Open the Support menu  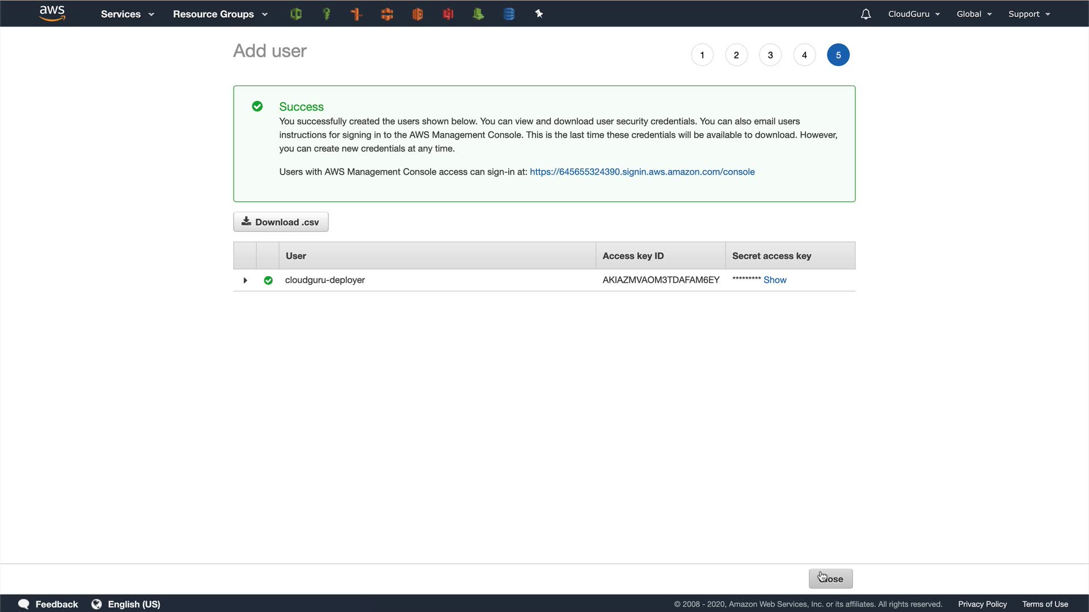click(x=1029, y=14)
